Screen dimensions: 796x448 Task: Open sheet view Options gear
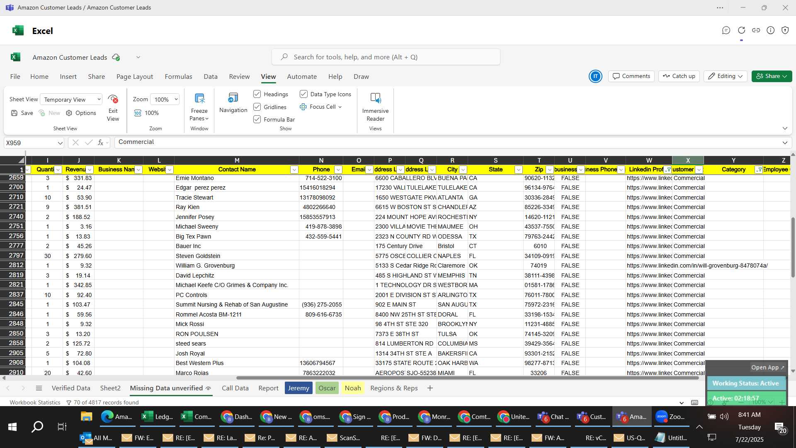point(69,113)
